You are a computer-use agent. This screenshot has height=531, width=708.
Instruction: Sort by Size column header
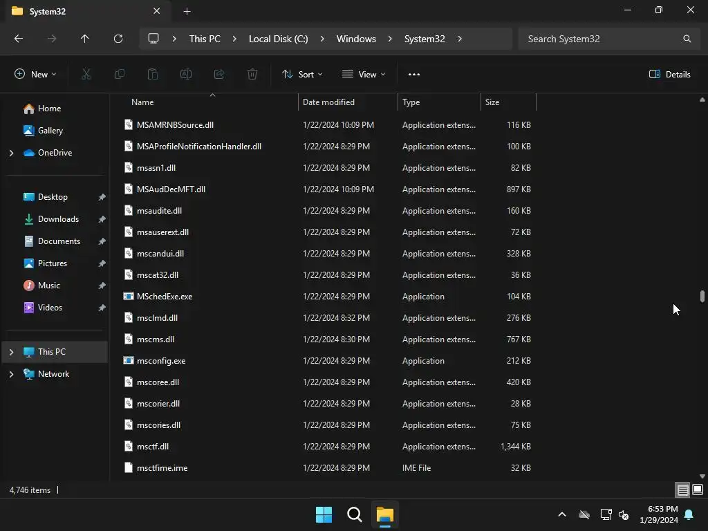(508, 102)
